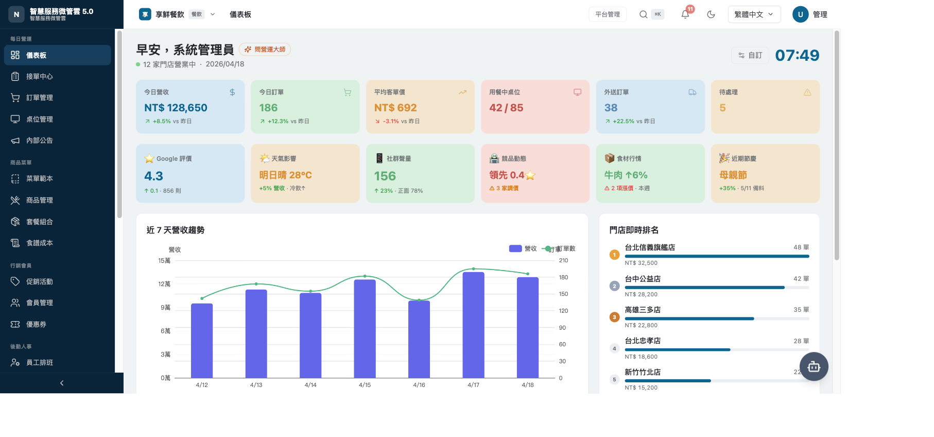
Task: Click the 自訂 customize button
Action: [750, 55]
